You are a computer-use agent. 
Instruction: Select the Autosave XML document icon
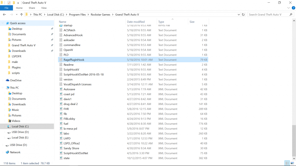pos(61,89)
